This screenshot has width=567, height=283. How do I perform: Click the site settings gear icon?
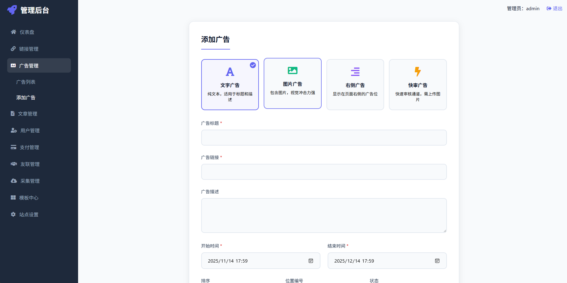click(x=13, y=214)
